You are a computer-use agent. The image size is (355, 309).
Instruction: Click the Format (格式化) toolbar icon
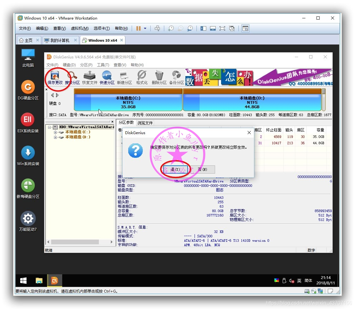coord(142,77)
